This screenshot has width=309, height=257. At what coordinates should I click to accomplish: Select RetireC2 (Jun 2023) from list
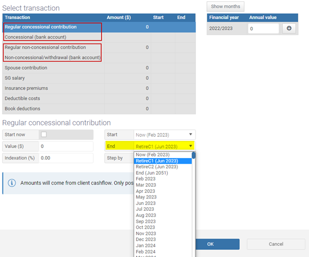(x=157, y=167)
